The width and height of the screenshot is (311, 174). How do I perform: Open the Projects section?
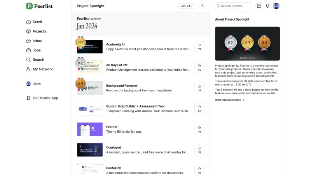tap(36, 31)
